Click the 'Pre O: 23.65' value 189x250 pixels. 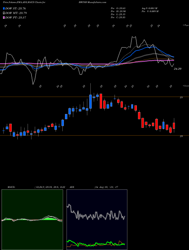tap(118, 8)
